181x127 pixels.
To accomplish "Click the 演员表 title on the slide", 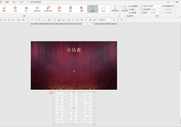I will pyautogui.click(x=74, y=50).
